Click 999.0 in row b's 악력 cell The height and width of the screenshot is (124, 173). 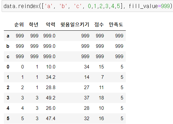point(49,46)
